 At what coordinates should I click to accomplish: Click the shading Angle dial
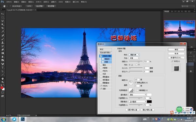pyautogui.click(x=131, y=83)
